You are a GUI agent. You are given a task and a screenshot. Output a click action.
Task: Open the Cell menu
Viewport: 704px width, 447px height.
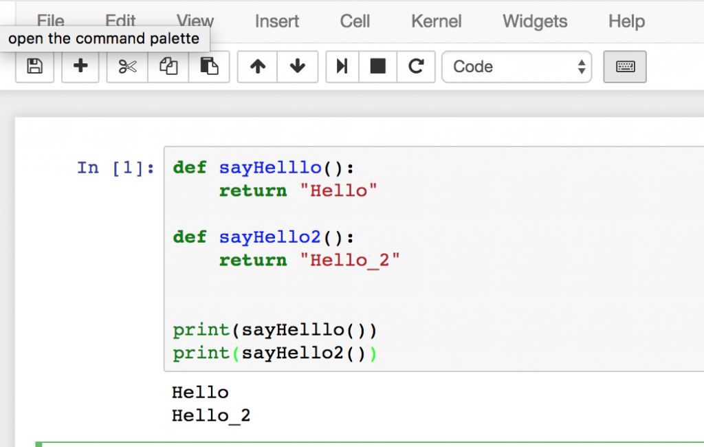355,21
